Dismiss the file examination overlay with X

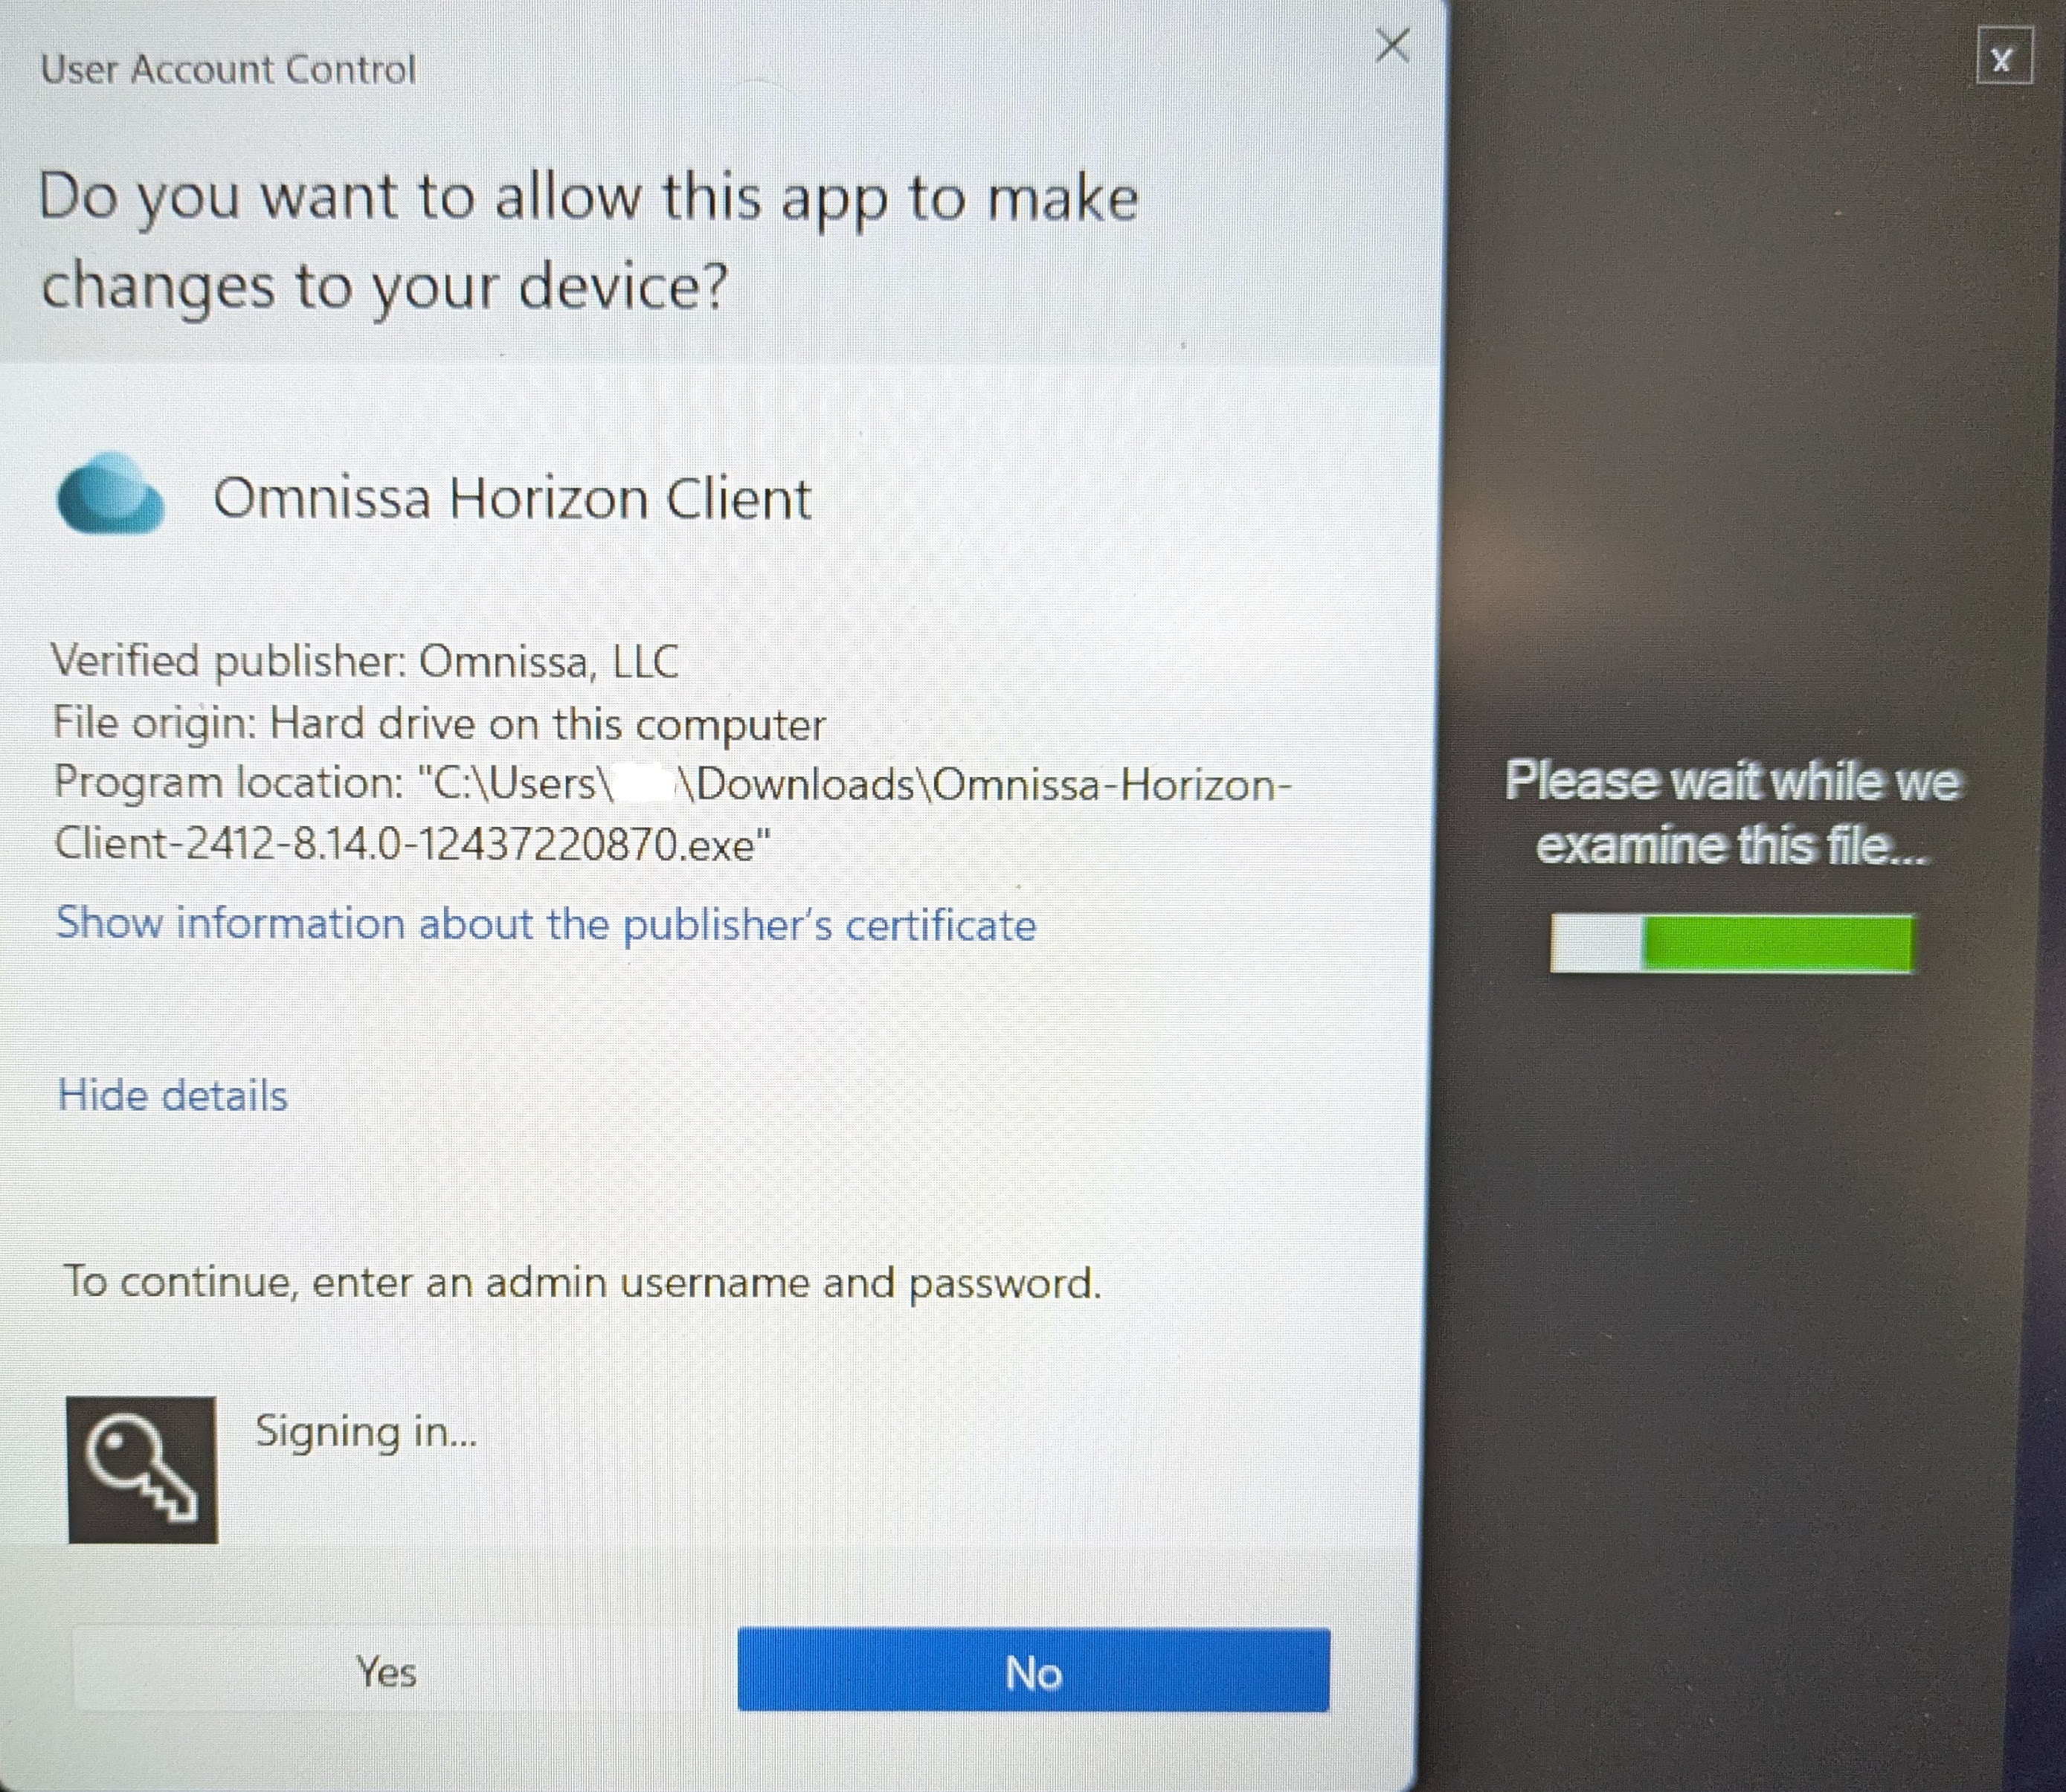coord(2003,59)
